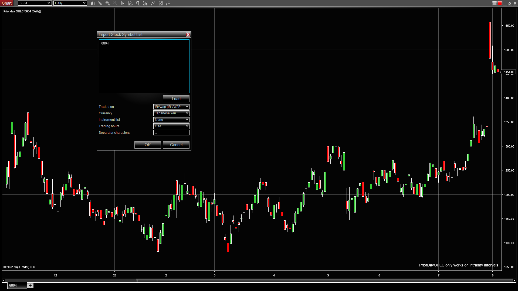518x291 pixels.
Task: Open the data series icon
Action: [x=145, y=3]
